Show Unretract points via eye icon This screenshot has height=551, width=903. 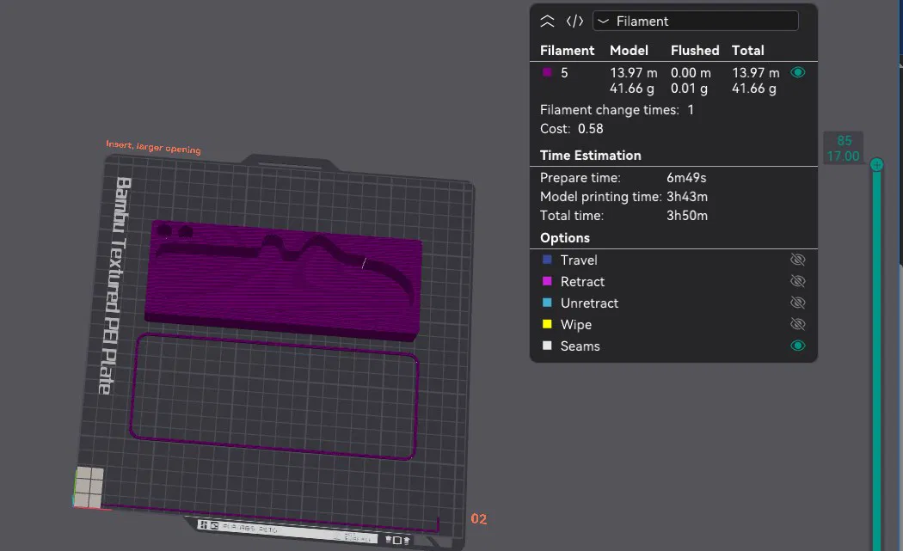click(x=797, y=303)
